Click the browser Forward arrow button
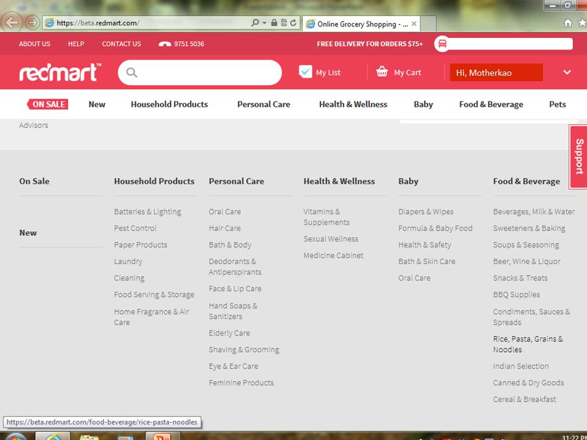The width and height of the screenshot is (587, 440). click(x=32, y=23)
